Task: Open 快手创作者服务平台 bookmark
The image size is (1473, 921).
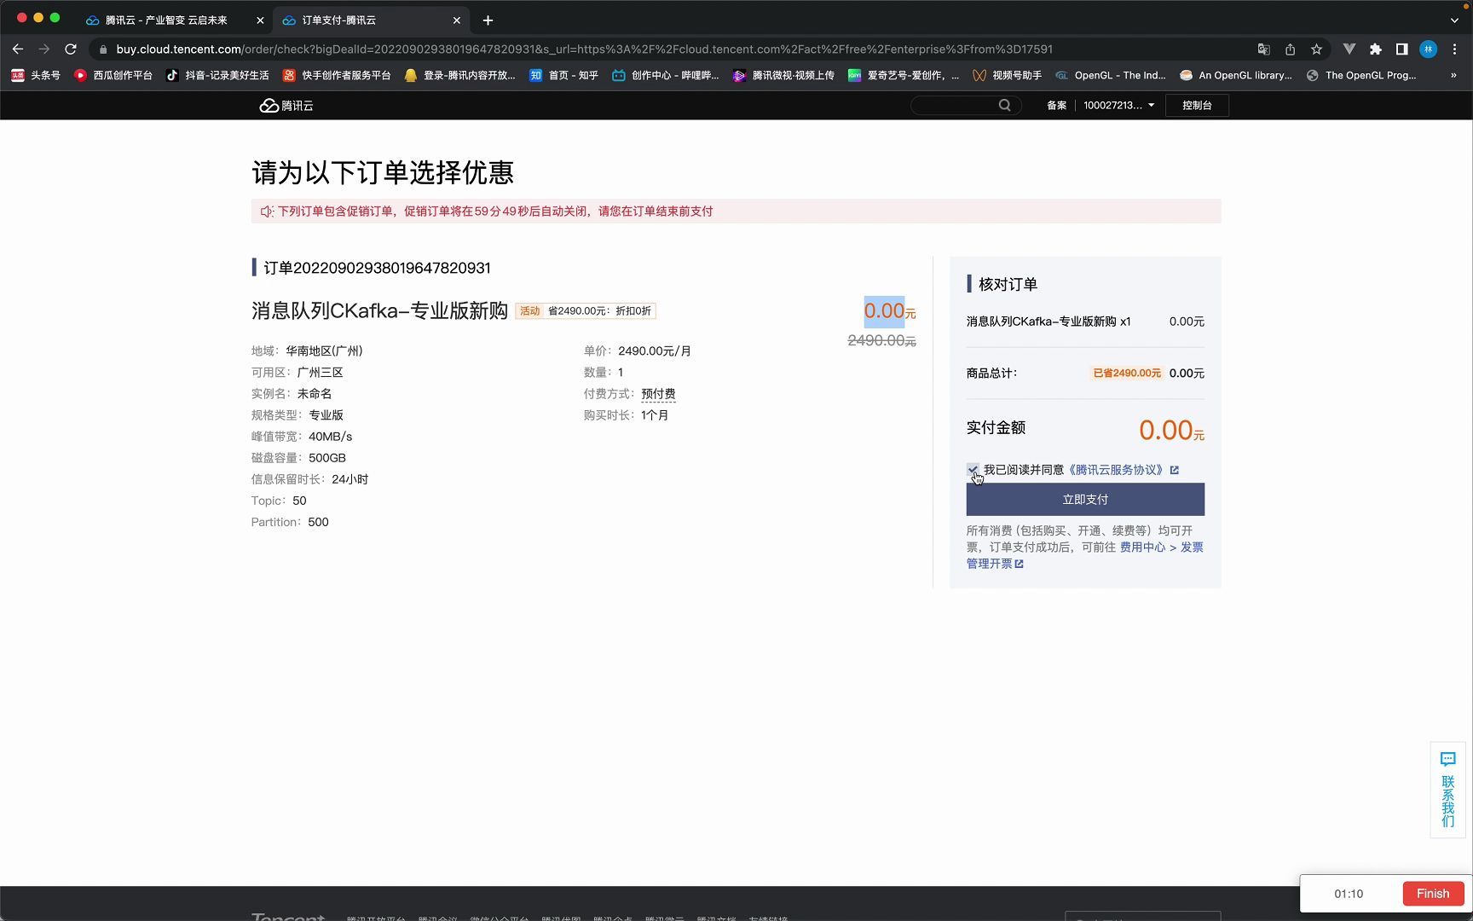Action: click(x=337, y=75)
